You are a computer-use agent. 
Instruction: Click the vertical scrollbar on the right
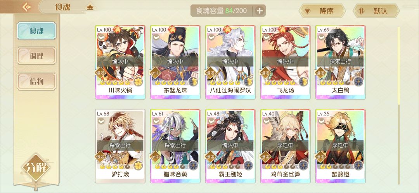399,105
